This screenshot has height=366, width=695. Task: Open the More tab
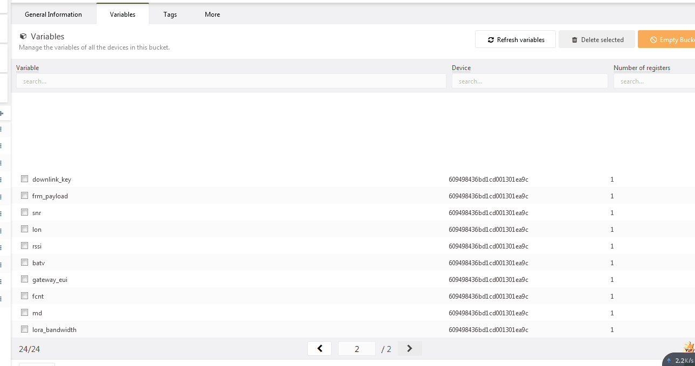[x=212, y=15]
